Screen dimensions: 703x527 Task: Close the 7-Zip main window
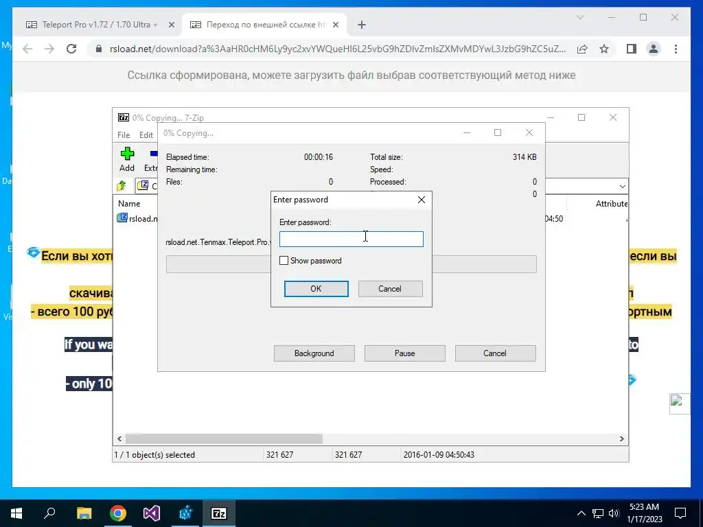(613, 117)
